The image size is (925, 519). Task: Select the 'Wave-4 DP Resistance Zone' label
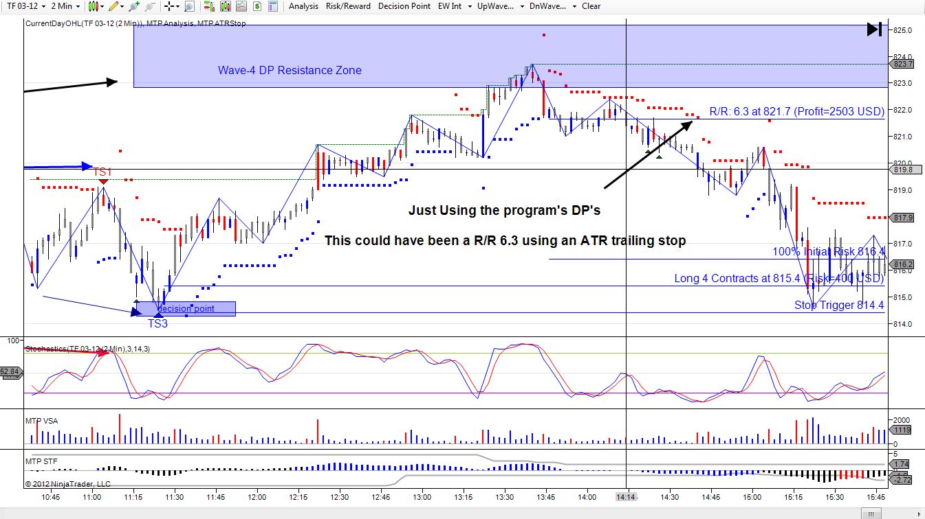[x=290, y=70]
